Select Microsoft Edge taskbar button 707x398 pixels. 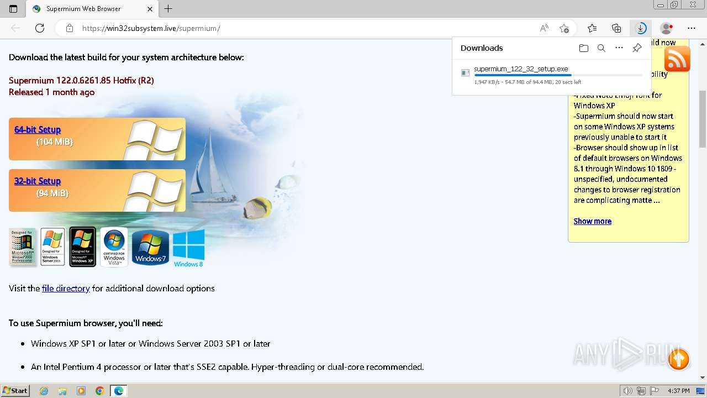click(119, 391)
